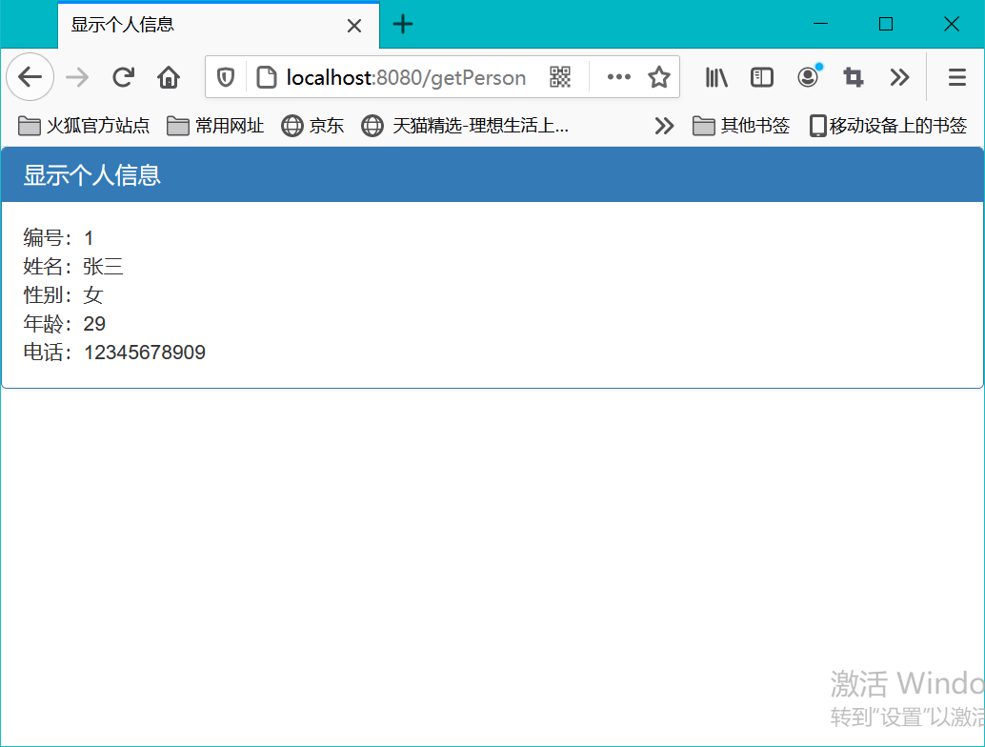Image resolution: width=985 pixels, height=747 pixels.
Task: Open 移动设备上的书签 folder
Action: click(x=888, y=126)
